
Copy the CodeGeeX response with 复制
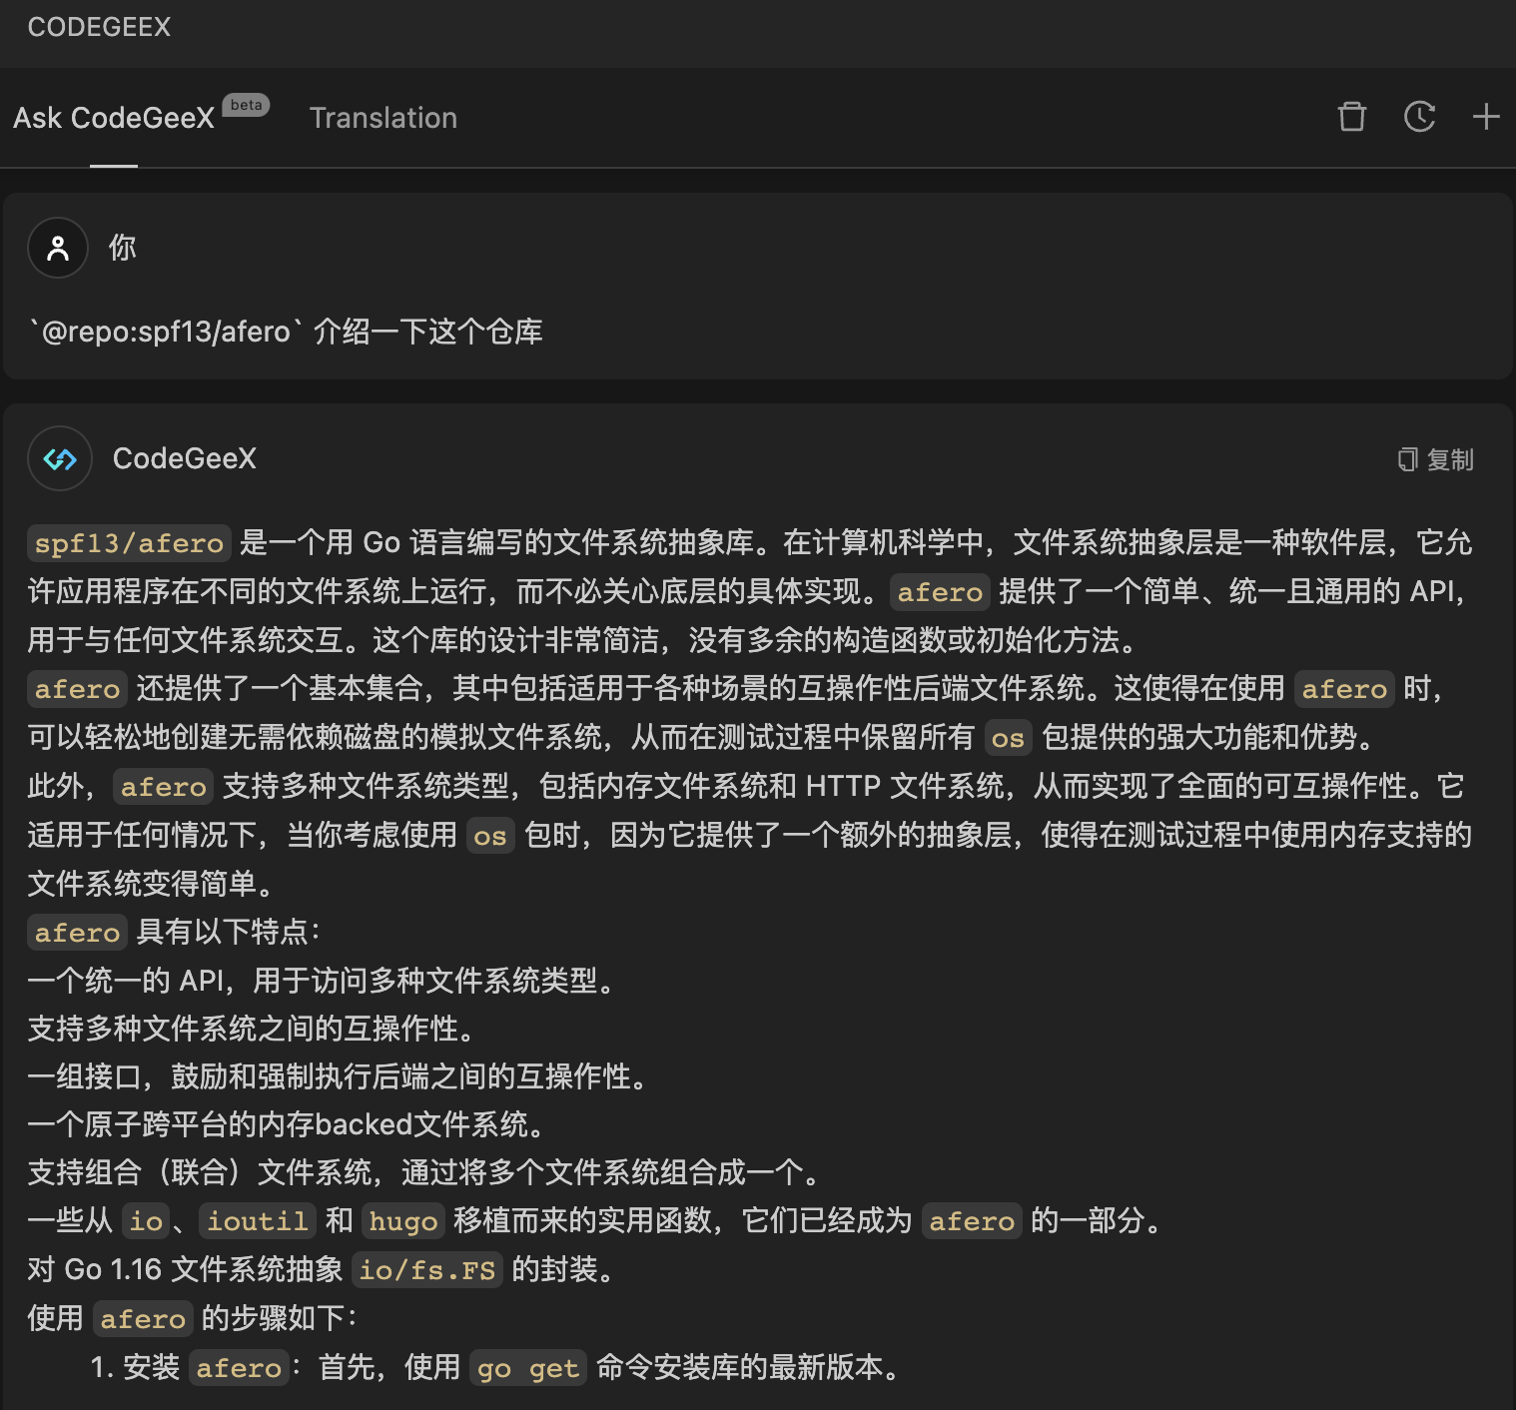coord(1436,459)
